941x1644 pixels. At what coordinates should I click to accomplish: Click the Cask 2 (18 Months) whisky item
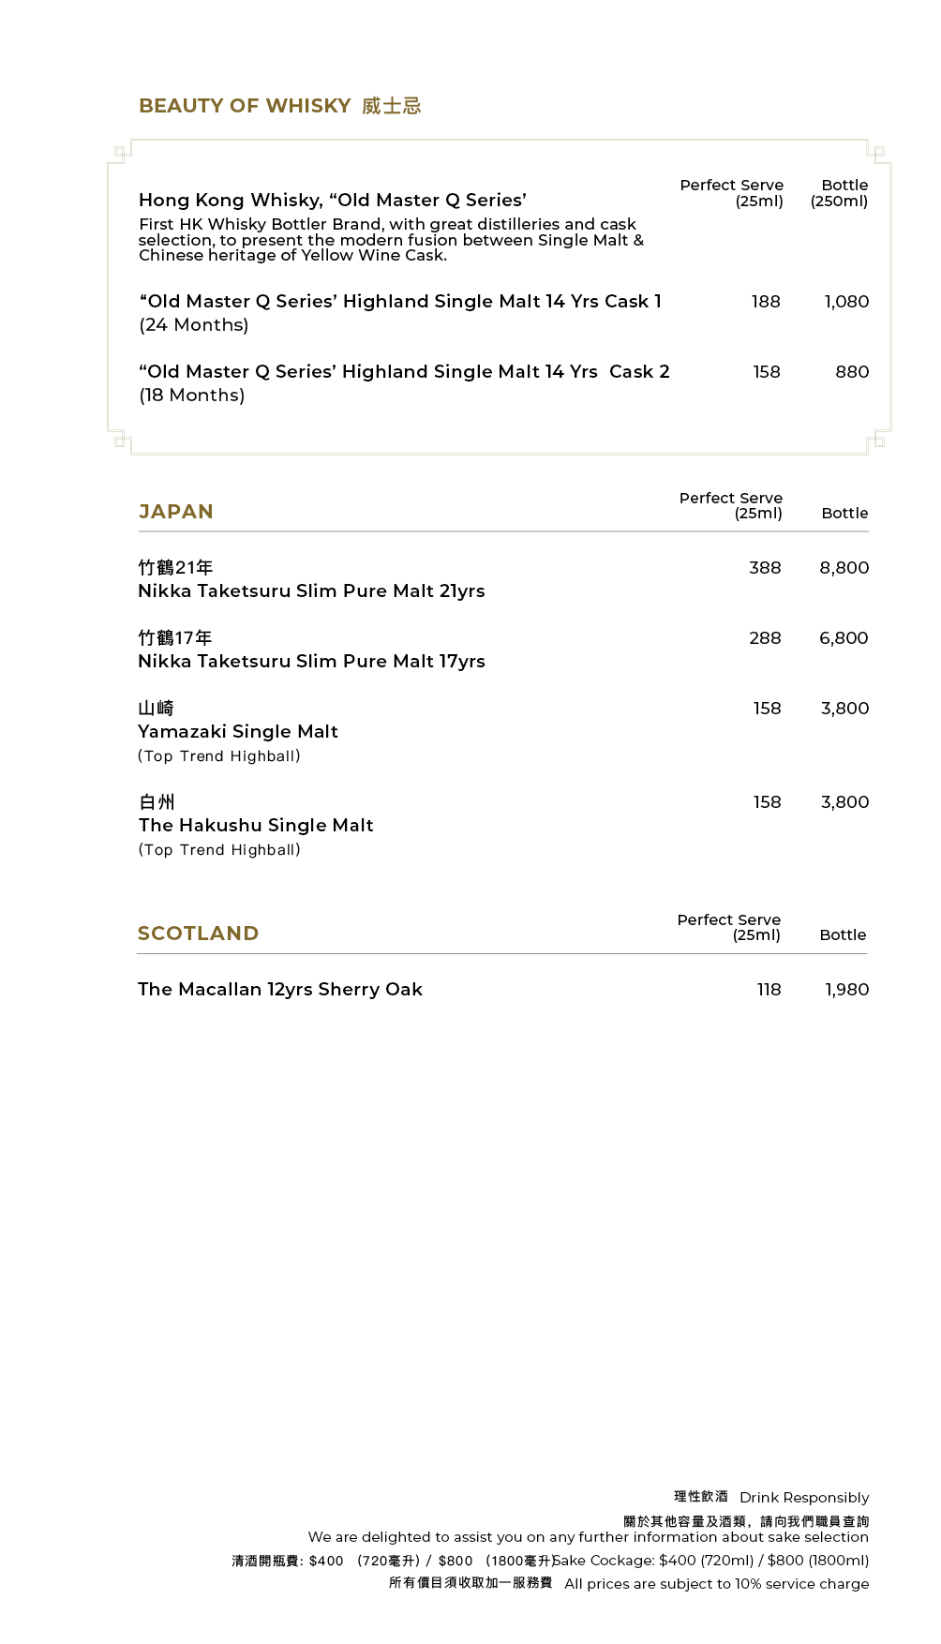(404, 372)
